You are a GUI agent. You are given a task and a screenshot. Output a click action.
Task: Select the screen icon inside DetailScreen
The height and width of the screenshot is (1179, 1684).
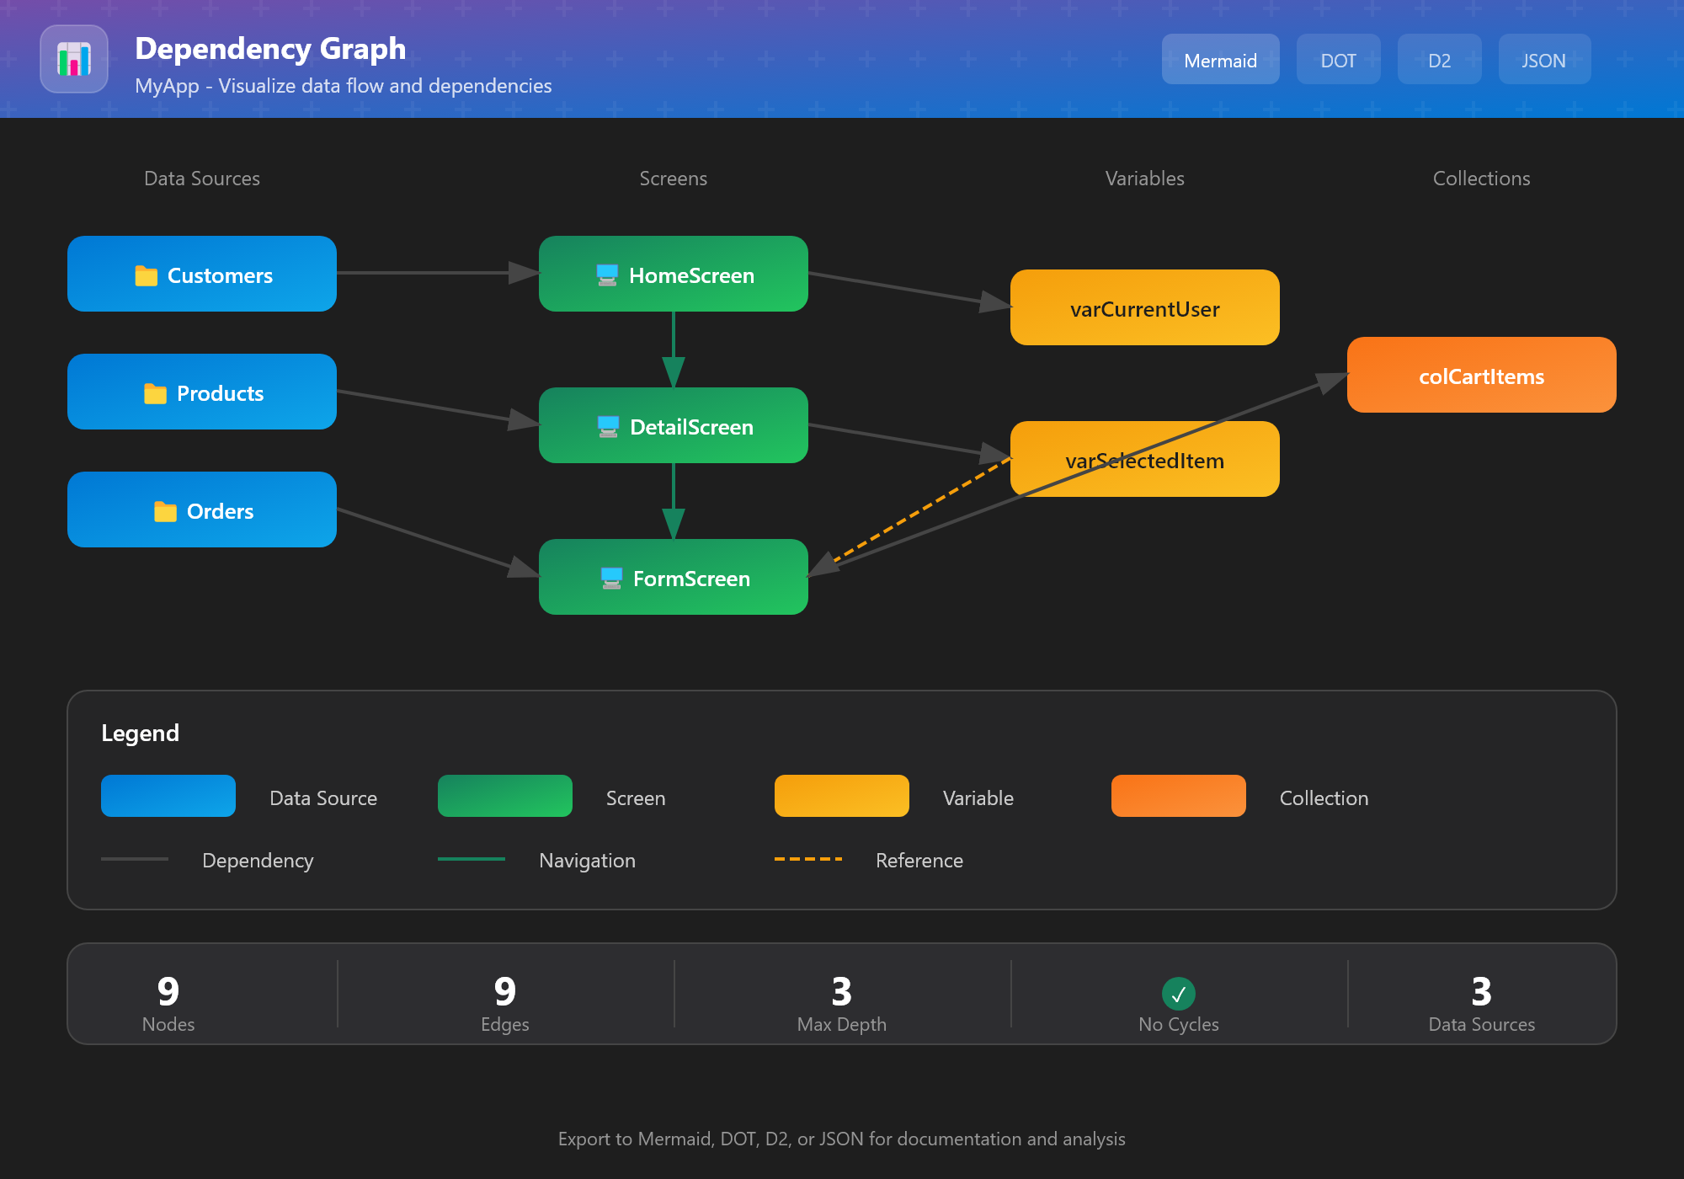point(608,426)
